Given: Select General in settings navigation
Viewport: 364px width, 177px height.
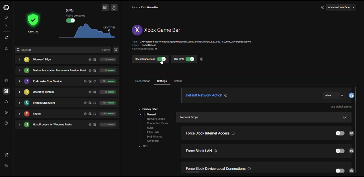Looking at the screenshot, I should pyautogui.click(x=151, y=114).
